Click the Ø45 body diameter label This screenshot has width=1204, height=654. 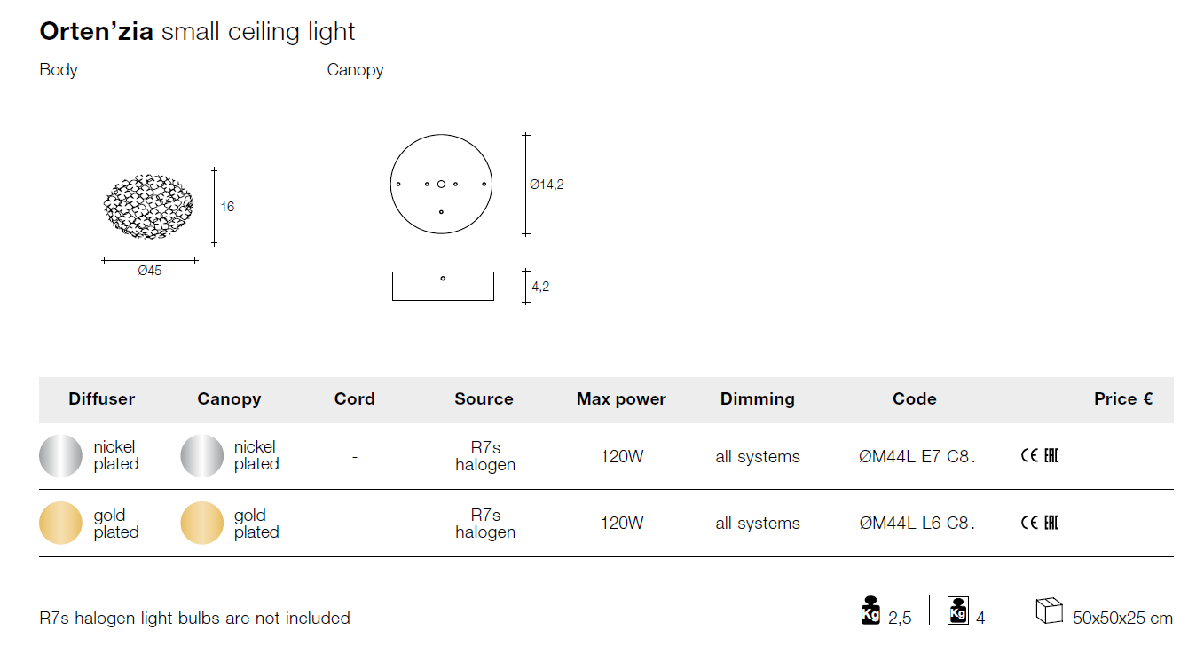(149, 271)
